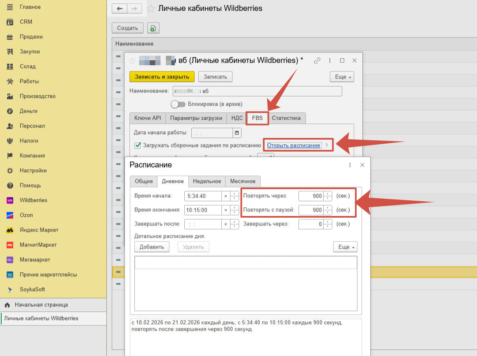The image size is (477, 356).
Task: Add cabinet form to favorites star
Action: point(132,60)
